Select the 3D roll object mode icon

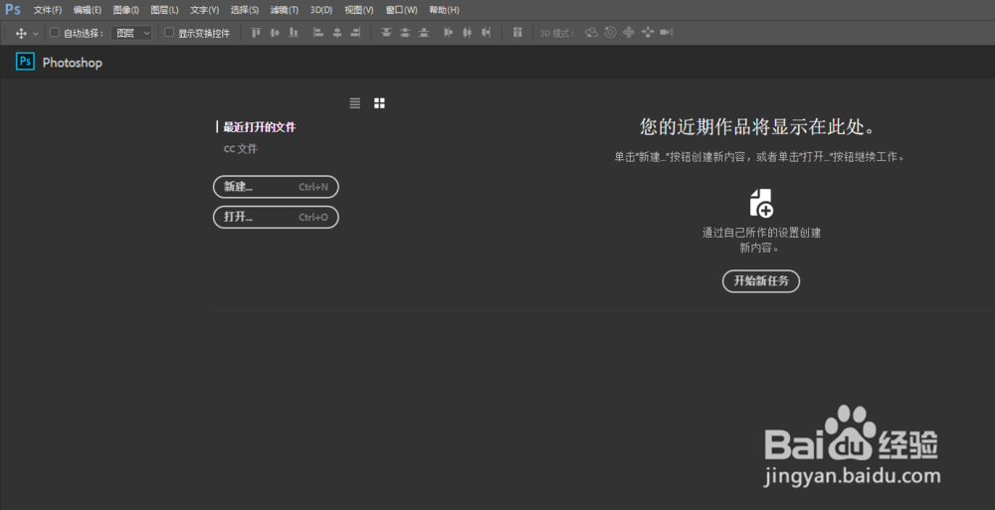point(610,33)
